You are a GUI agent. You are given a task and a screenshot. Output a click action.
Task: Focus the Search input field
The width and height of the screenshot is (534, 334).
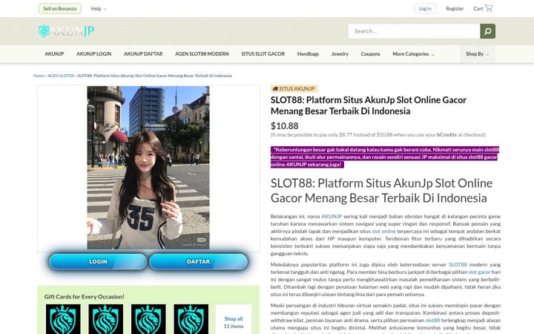(414, 31)
